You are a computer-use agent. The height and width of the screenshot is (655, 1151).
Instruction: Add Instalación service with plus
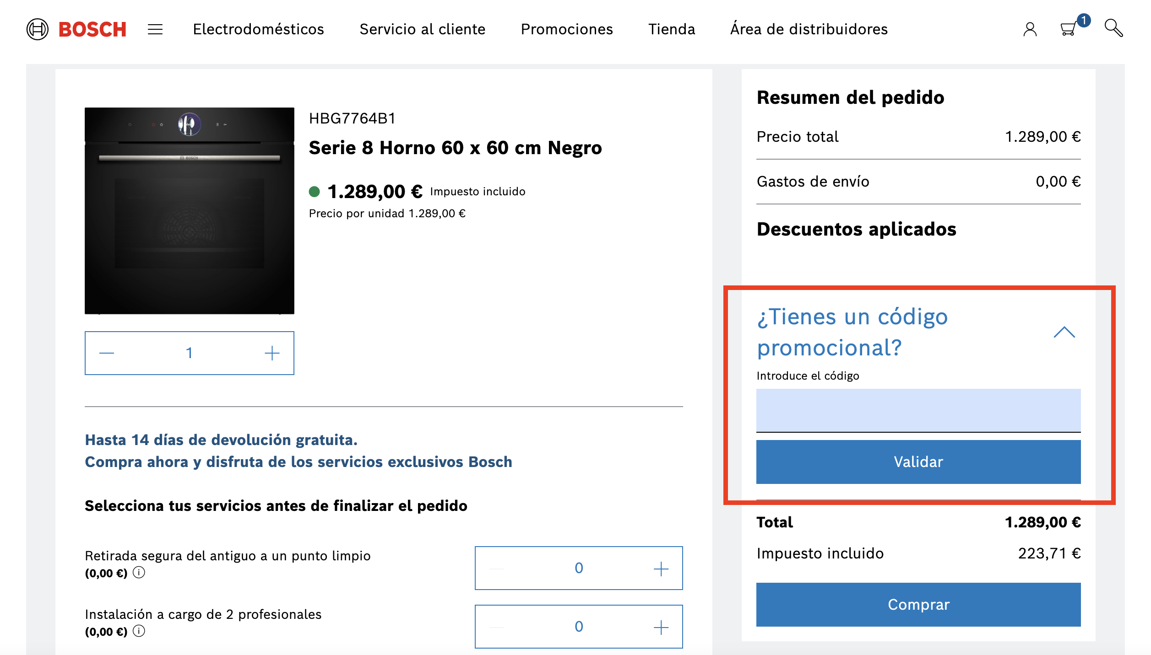tap(661, 627)
